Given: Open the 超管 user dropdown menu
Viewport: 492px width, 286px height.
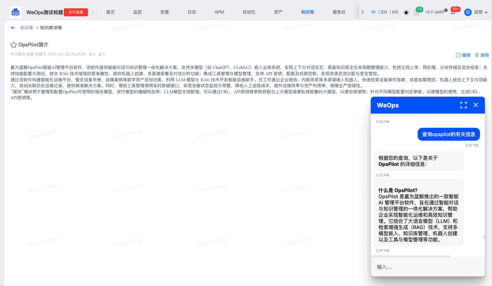Looking at the screenshot, I should [481, 12].
